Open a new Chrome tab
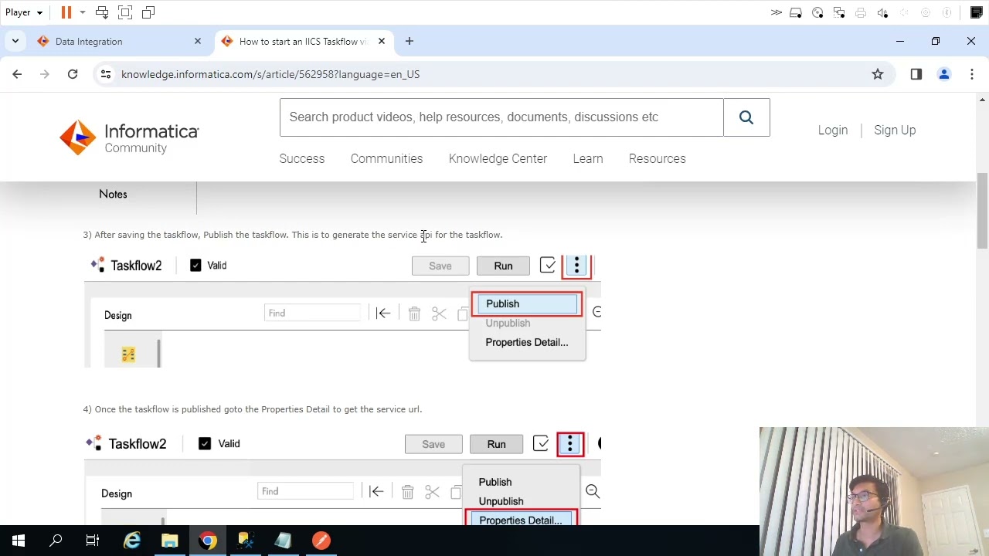This screenshot has height=556, width=989. (410, 41)
